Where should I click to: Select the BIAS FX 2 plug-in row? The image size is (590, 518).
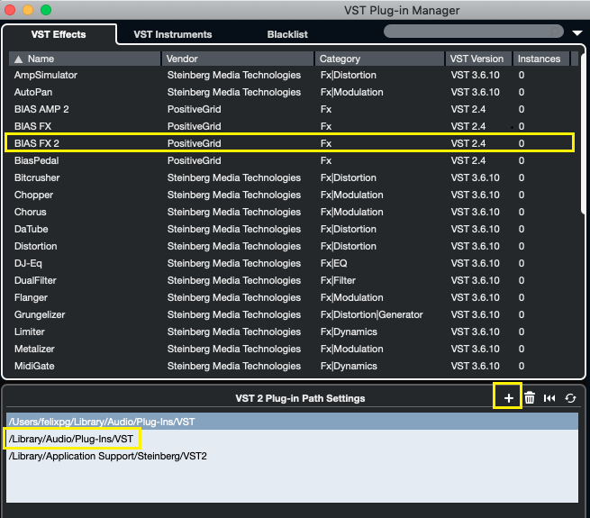point(288,143)
